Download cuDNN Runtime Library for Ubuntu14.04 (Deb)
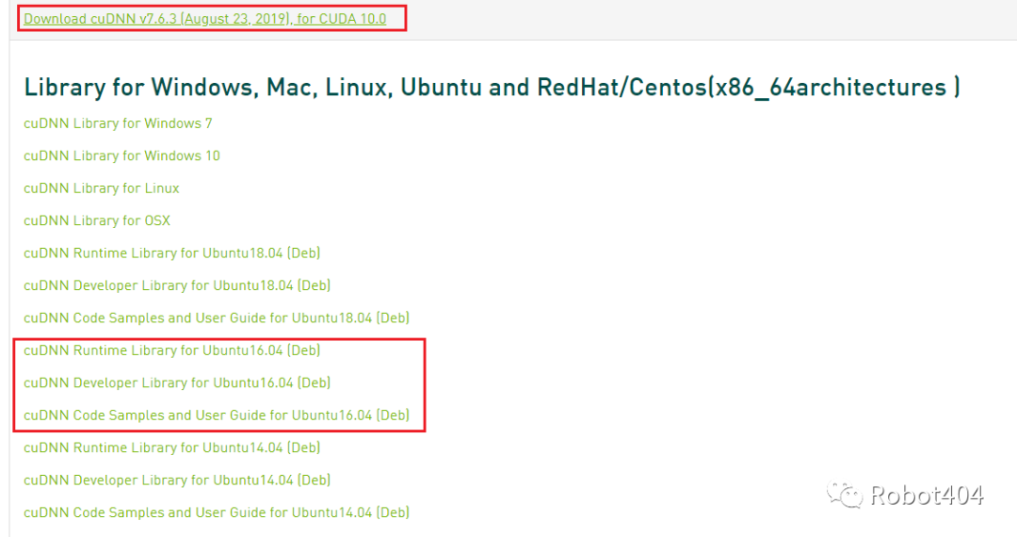Viewport: 1017px width, 537px height. (172, 447)
